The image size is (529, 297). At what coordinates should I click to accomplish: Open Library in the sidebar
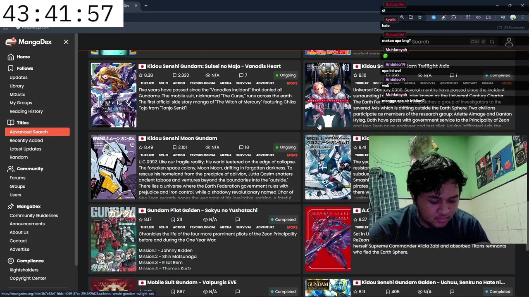(17, 86)
